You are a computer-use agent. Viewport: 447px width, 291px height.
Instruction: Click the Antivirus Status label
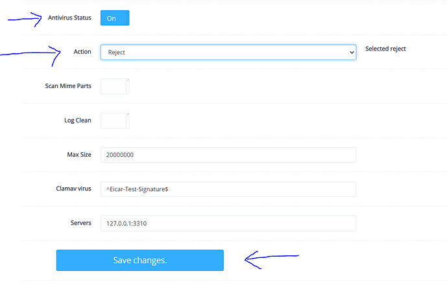click(69, 17)
